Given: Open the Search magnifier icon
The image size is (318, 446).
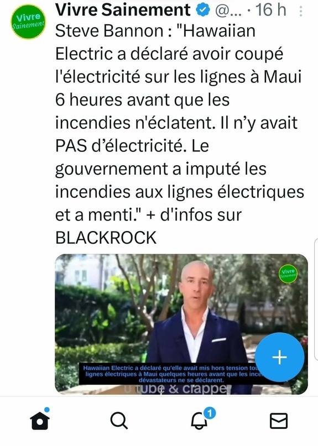Looking at the screenshot, I should [119, 420].
